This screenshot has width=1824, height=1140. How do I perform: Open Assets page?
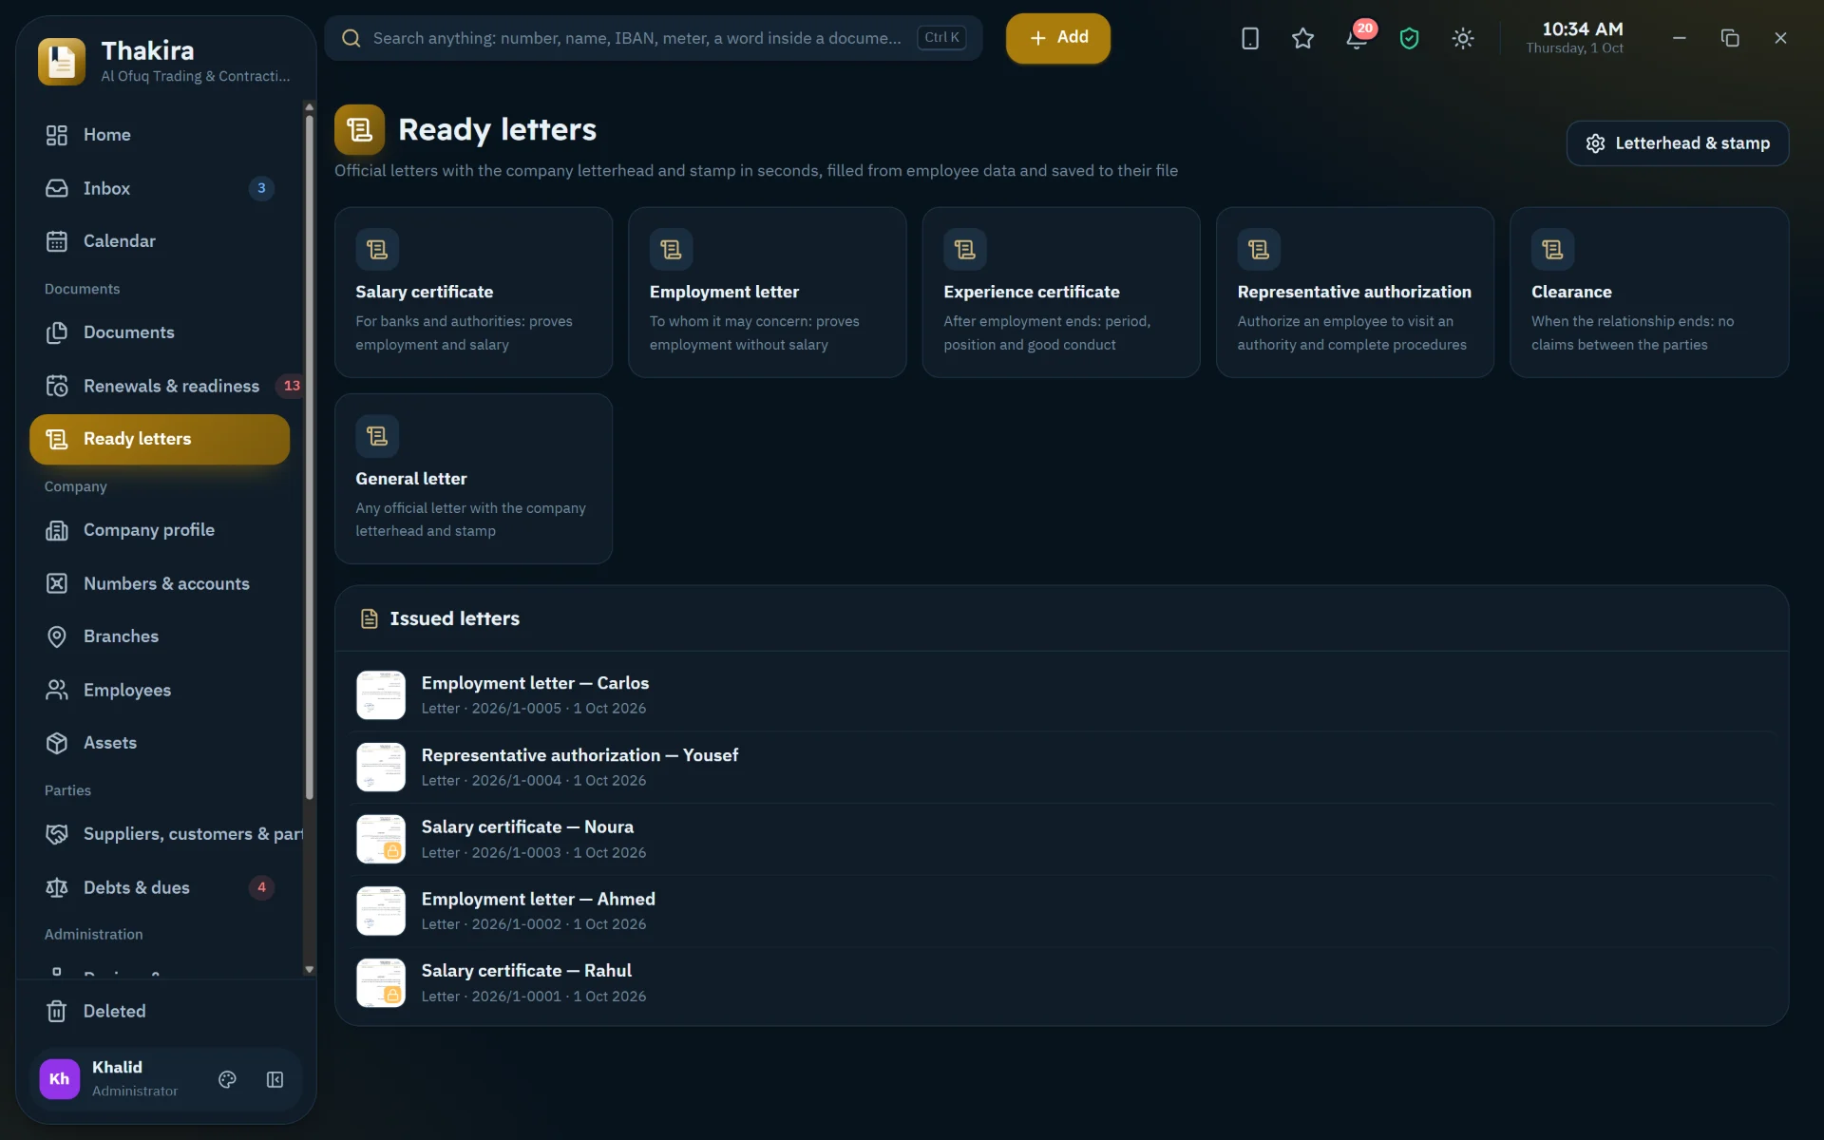tap(160, 743)
